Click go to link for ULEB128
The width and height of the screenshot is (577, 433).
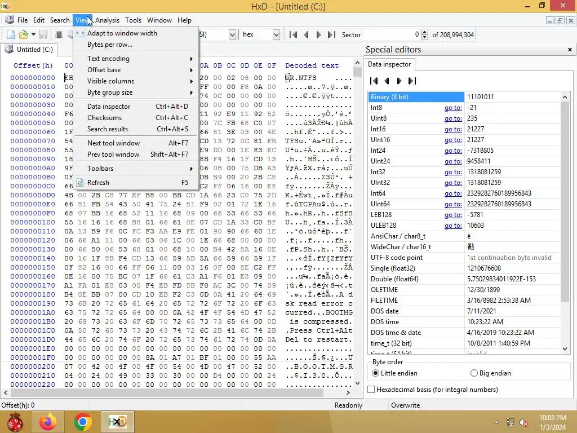pos(453,226)
